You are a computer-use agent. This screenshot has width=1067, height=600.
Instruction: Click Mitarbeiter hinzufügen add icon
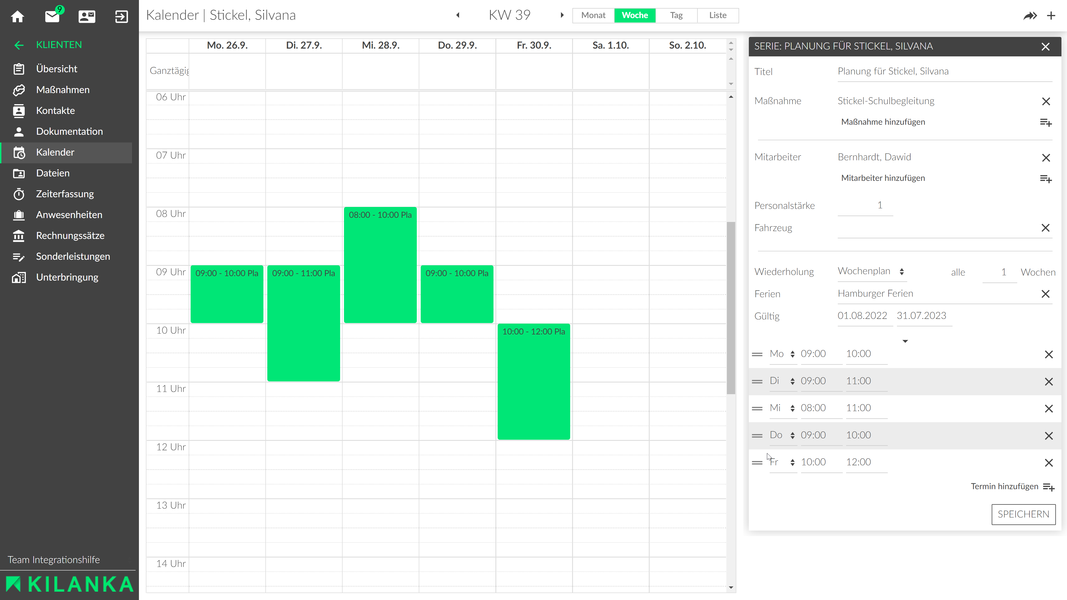pos(1046,178)
